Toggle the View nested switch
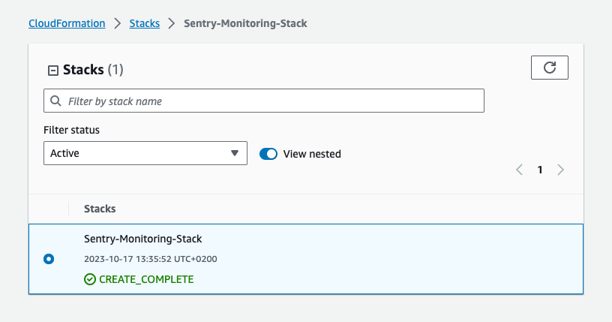Image resolution: width=612 pixels, height=322 pixels. pos(268,154)
